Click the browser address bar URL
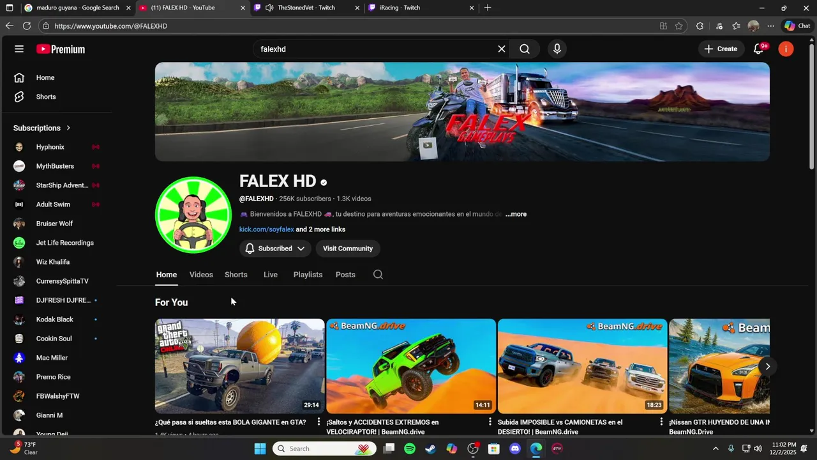 pyautogui.click(x=111, y=26)
